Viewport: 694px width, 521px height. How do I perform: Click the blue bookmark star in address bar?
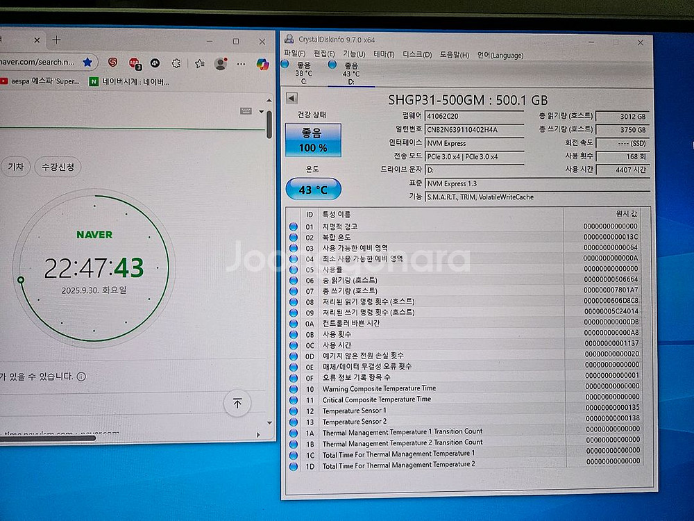click(x=87, y=63)
